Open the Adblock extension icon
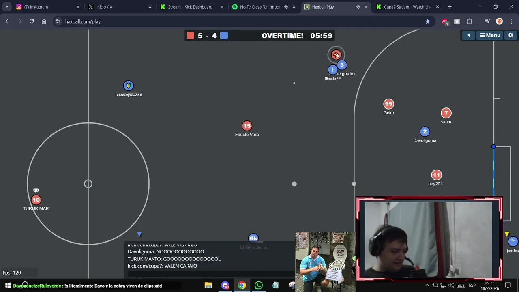The width and height of the screenshot is (519, 292). click(x=445, y=21)
